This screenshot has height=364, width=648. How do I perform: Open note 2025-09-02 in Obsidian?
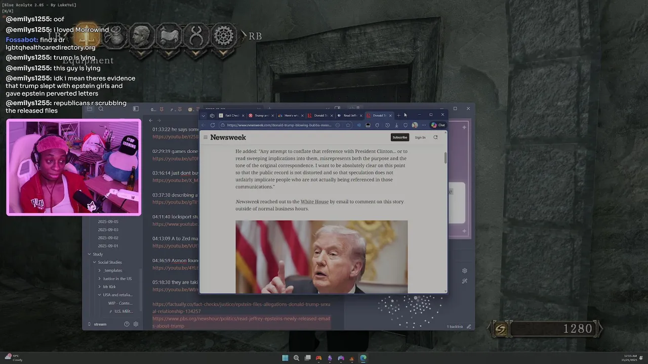(108, 238)
